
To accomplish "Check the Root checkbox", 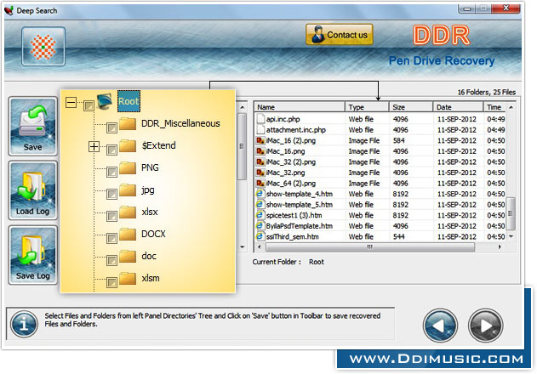I will coord(89,105).
